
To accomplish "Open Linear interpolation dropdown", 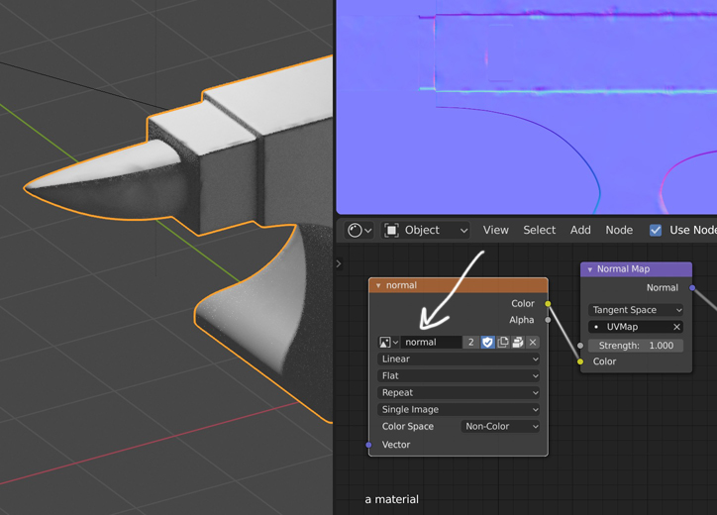I will click(x=459, y=360).
